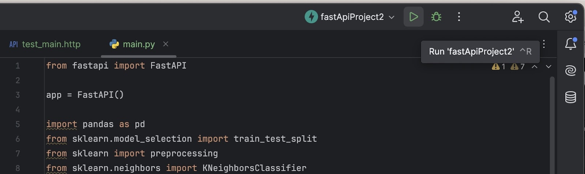585x174 pixels.
Task: Run the fastApiProject2 configuration
Action: click(x=414, y=17)
